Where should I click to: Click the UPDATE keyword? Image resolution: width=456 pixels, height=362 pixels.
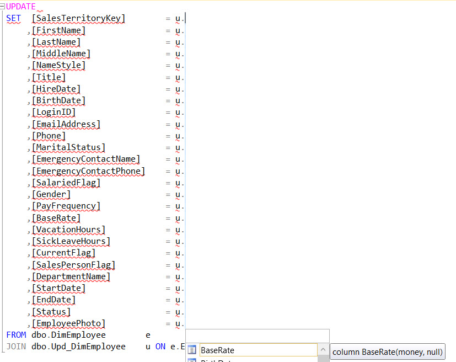pos(20,7)
